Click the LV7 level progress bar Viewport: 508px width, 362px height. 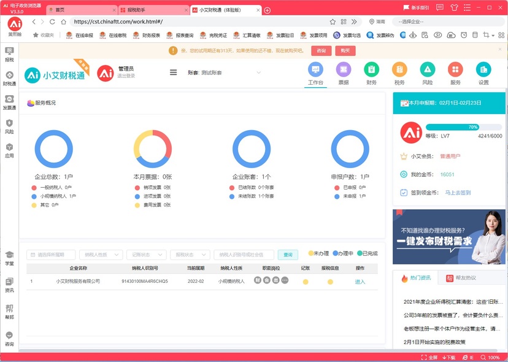463,127
